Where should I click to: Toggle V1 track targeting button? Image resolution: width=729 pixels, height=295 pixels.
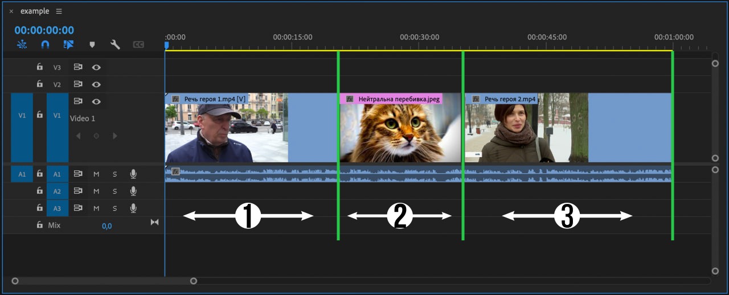click(57, 128)
